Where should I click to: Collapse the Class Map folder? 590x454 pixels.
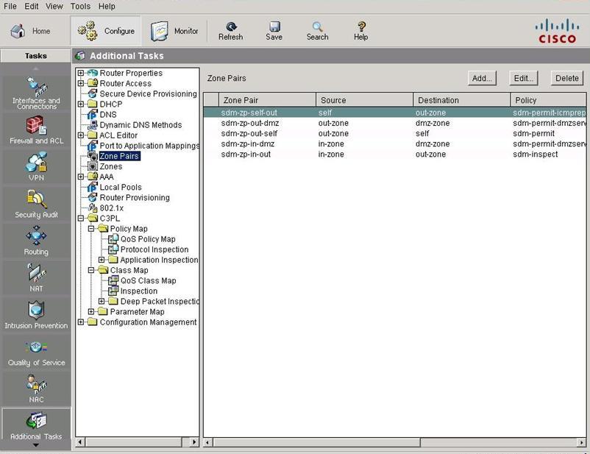click(x=91, y=270)
